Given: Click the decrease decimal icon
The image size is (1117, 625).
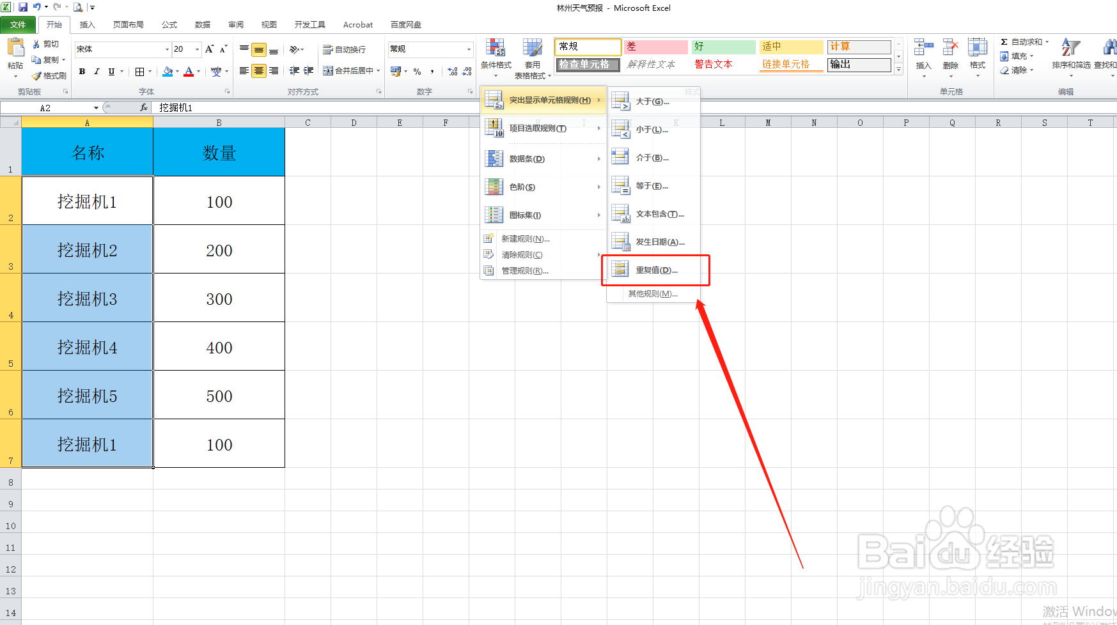Looking at the screenshot, I should tap(467, 72).
